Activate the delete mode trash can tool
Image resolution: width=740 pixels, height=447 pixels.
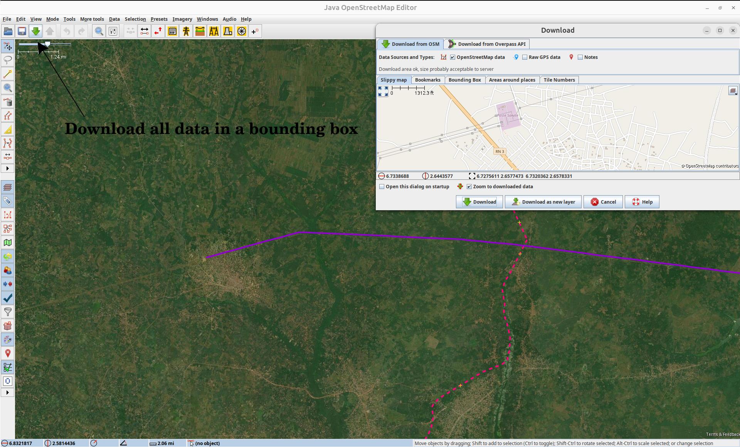pos(8,102)
